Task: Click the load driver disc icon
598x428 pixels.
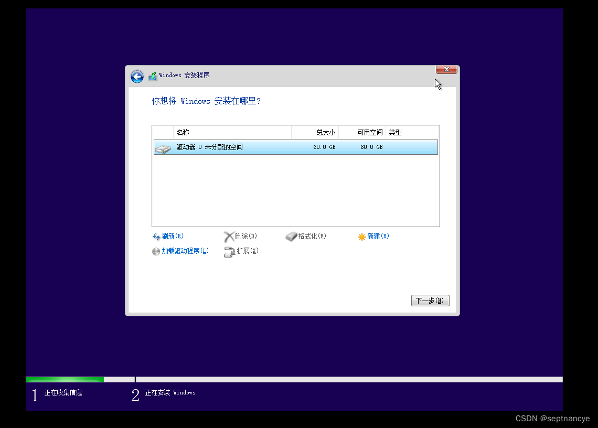Action: click(x=156, y=251)
